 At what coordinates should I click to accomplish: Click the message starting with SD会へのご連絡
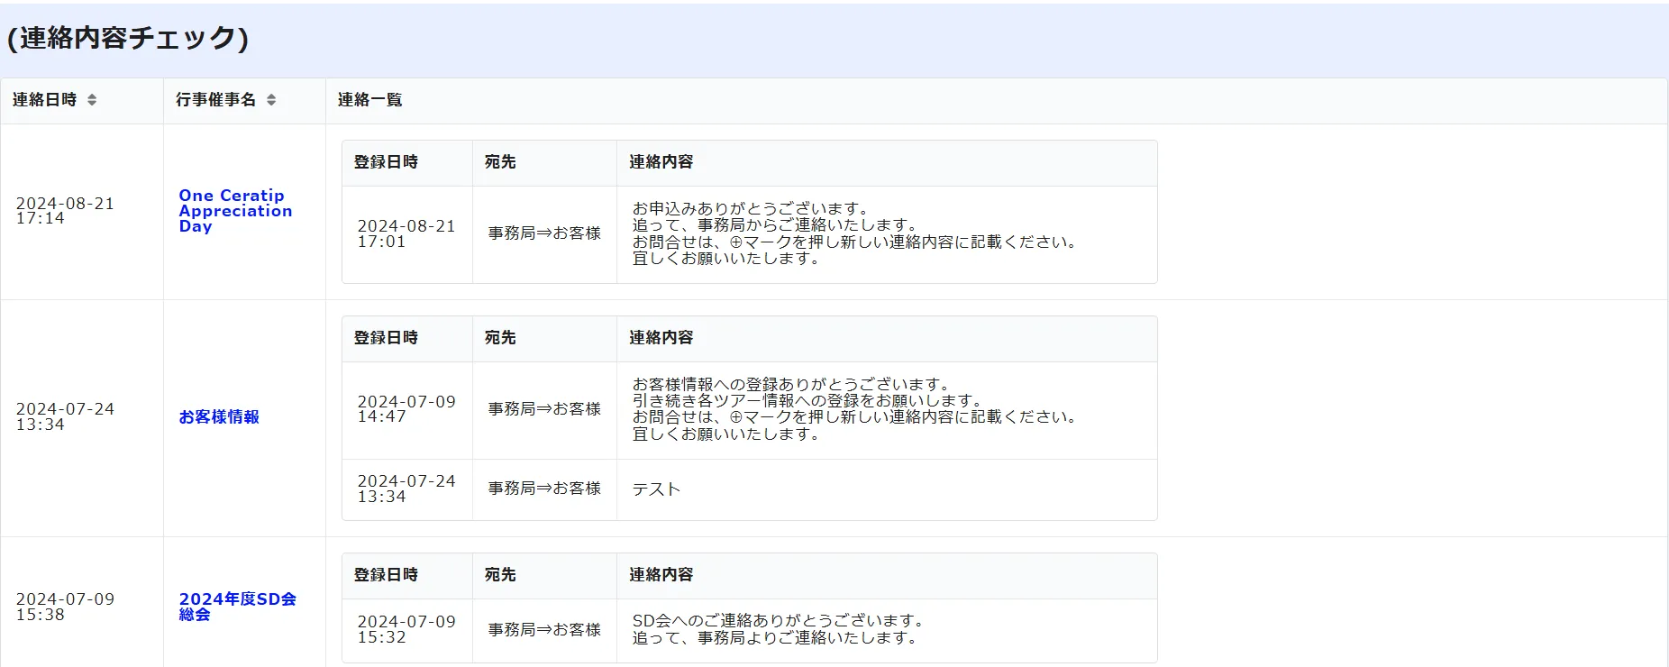[777, 629]
